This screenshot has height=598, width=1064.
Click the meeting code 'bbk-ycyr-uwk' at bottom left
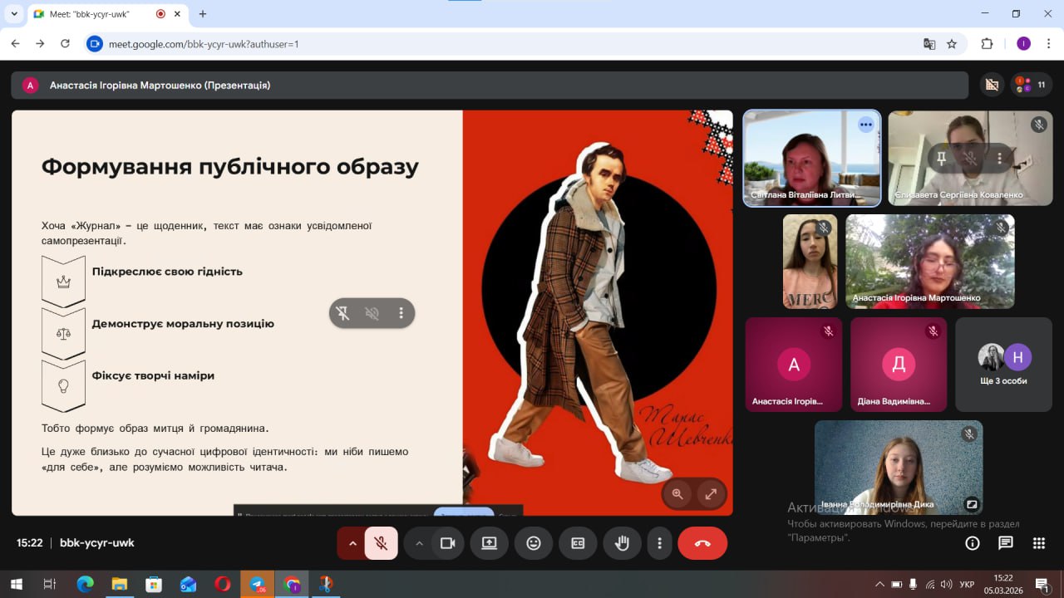[97, 543]
